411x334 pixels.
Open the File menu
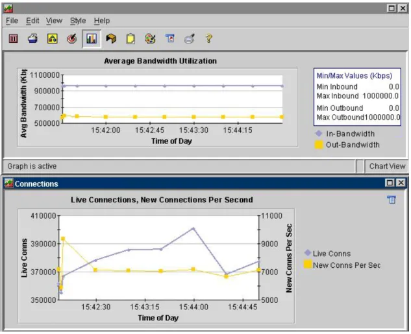(x=12, y=21)
